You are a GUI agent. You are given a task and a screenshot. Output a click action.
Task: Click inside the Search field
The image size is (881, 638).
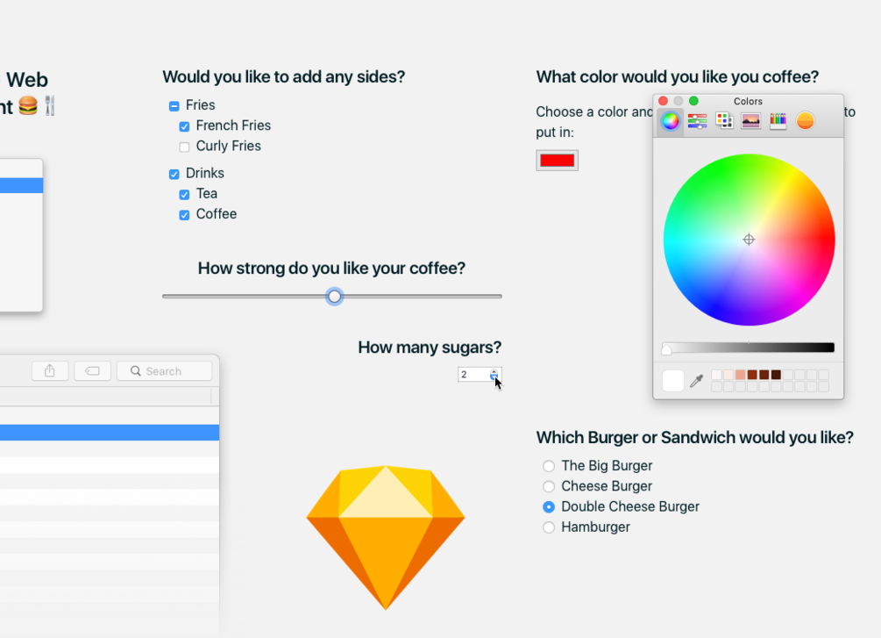click(164, 370)
